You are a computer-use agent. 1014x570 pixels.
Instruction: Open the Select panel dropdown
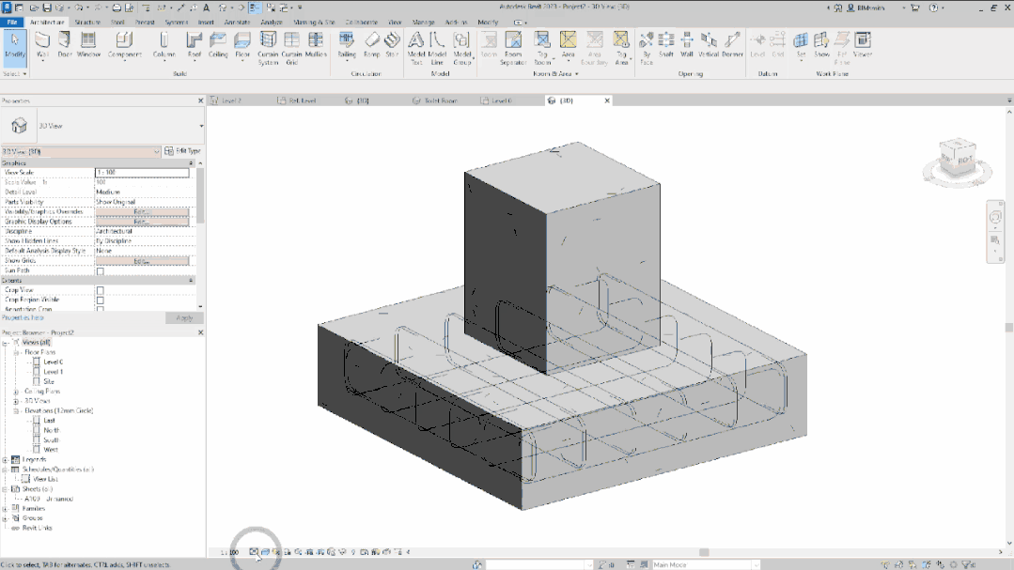click(15, 73)
